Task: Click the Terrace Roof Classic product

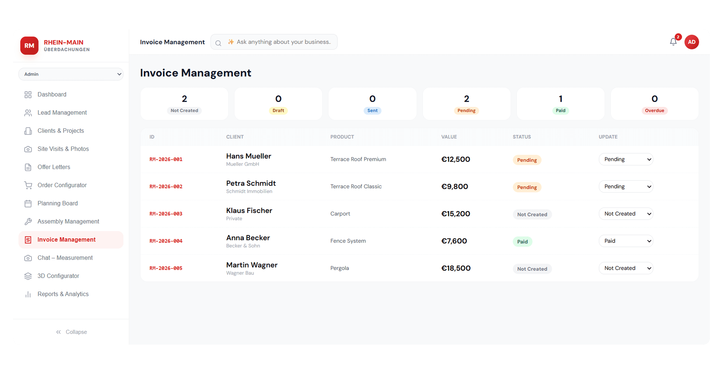Action: 356,186
